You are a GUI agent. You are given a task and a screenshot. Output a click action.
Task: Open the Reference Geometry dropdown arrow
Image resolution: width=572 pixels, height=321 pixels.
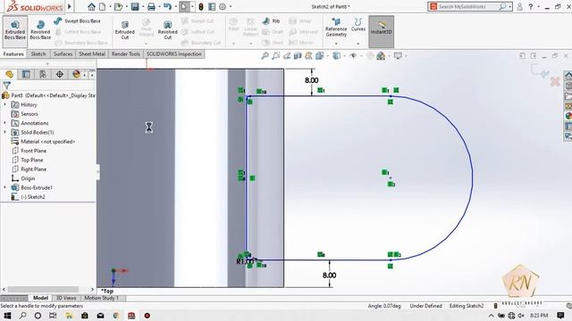click(336, 44)
